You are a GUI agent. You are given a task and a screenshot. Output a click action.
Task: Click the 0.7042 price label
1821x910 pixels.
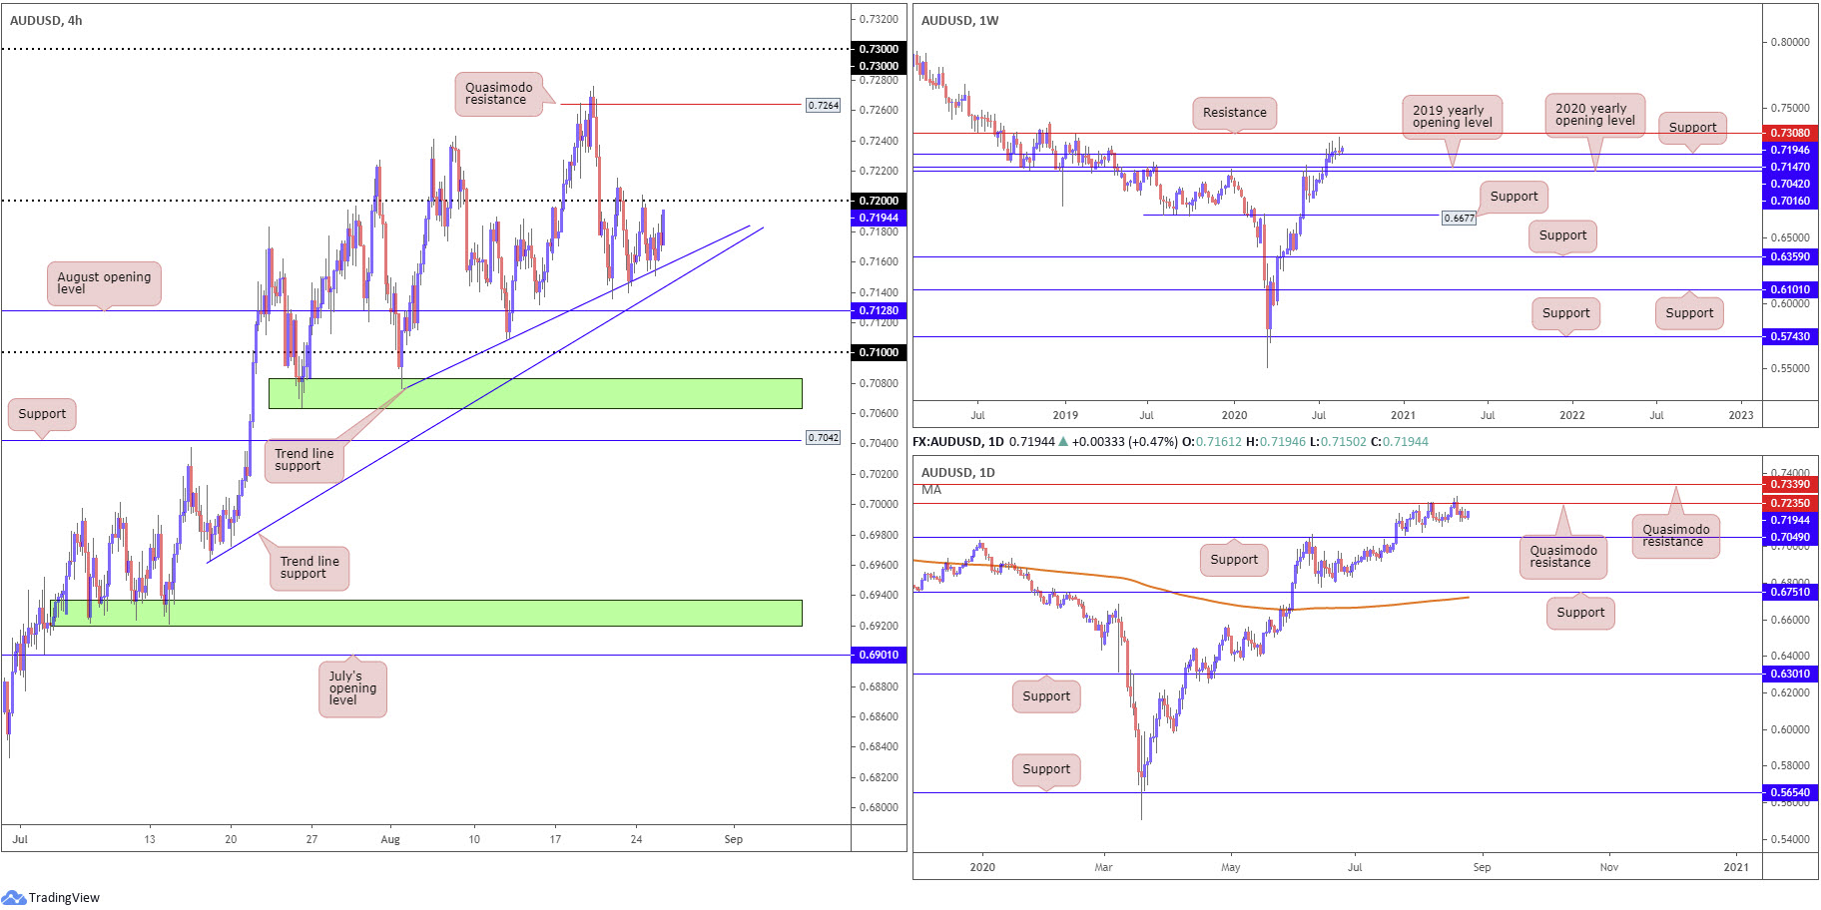coord(824,437)
